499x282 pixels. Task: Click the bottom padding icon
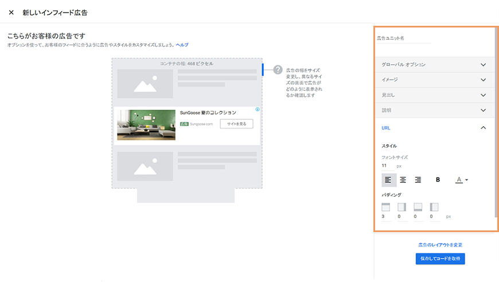click(418, 207)
